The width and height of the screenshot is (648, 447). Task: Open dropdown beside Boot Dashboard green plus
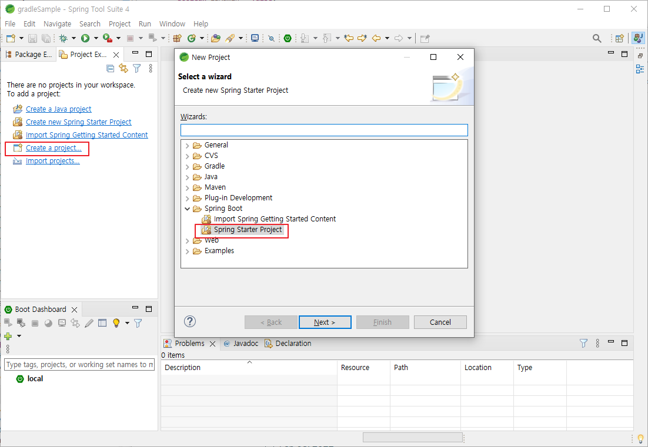[19, 337]
